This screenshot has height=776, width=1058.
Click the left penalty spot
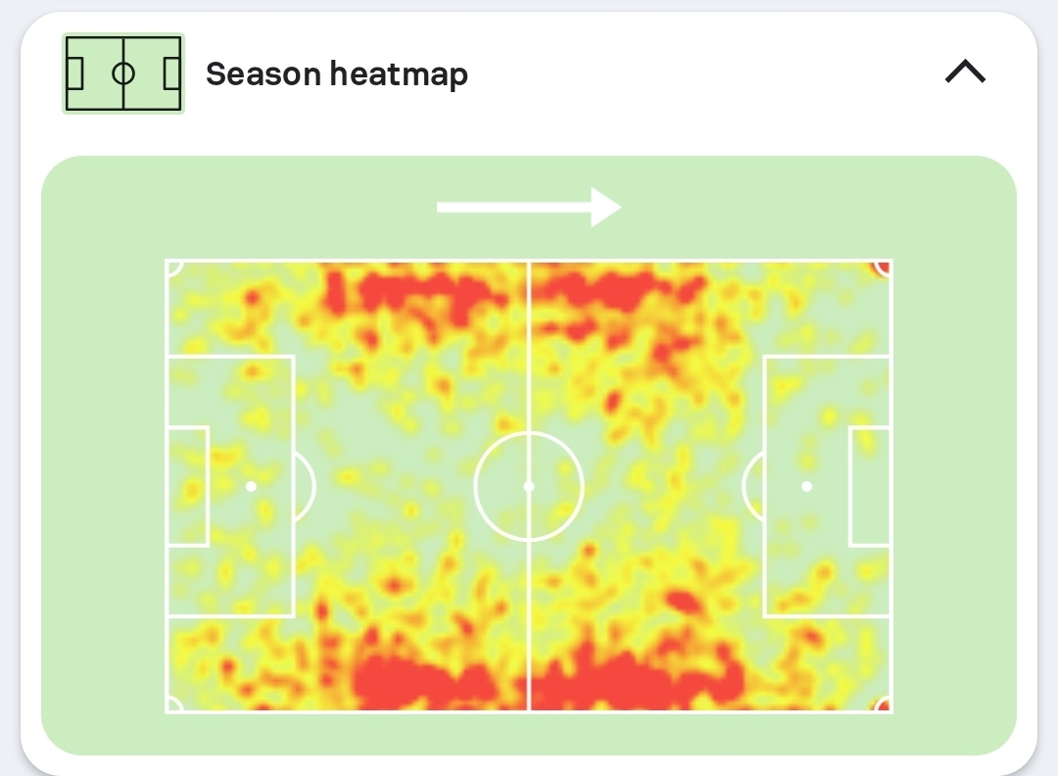[251, 486]
